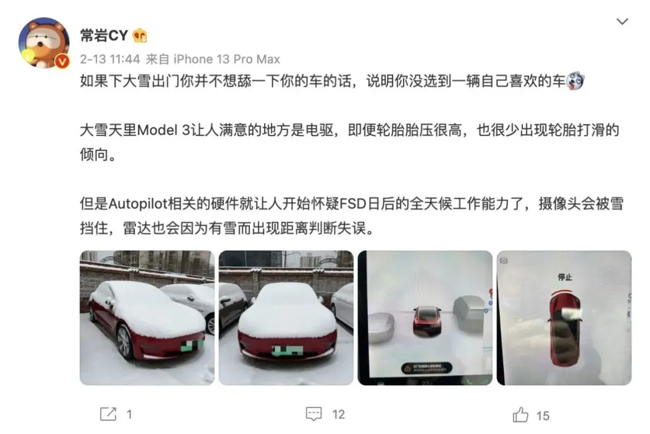Click the Autopilot FSD paragraph text
This screenshot has height=434, width=650.
(351, 215)
